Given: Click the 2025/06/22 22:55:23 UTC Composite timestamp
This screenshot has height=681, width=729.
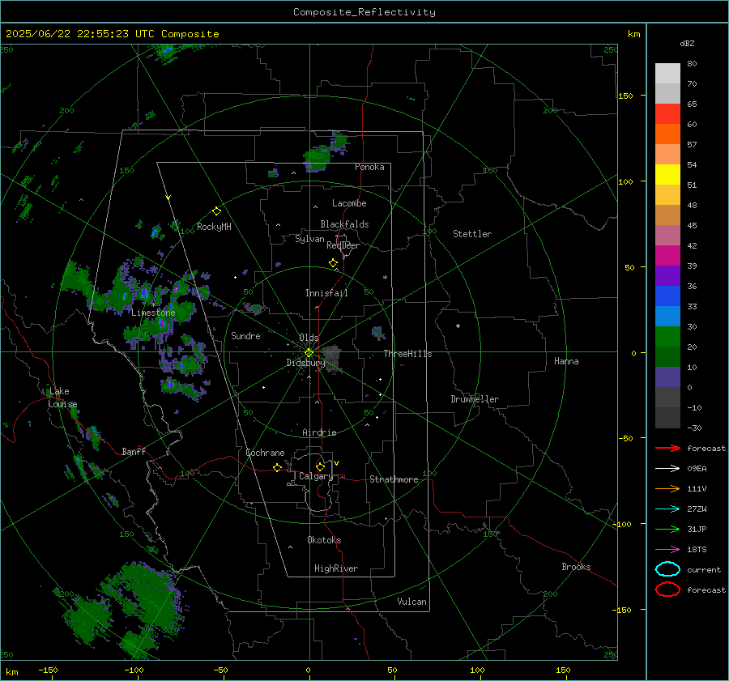Looking at the screenshot, I should [x=112, y=34].
